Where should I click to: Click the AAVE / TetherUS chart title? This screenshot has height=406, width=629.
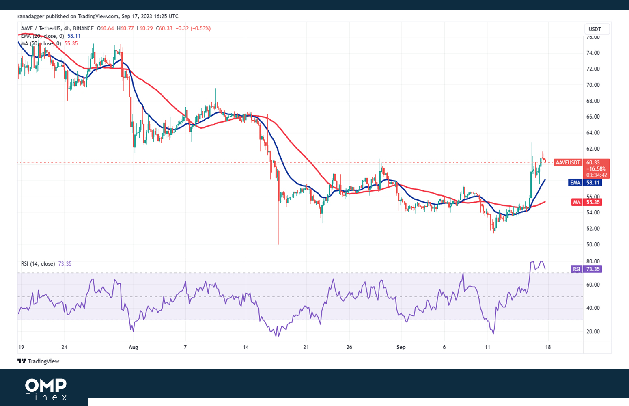57,28
